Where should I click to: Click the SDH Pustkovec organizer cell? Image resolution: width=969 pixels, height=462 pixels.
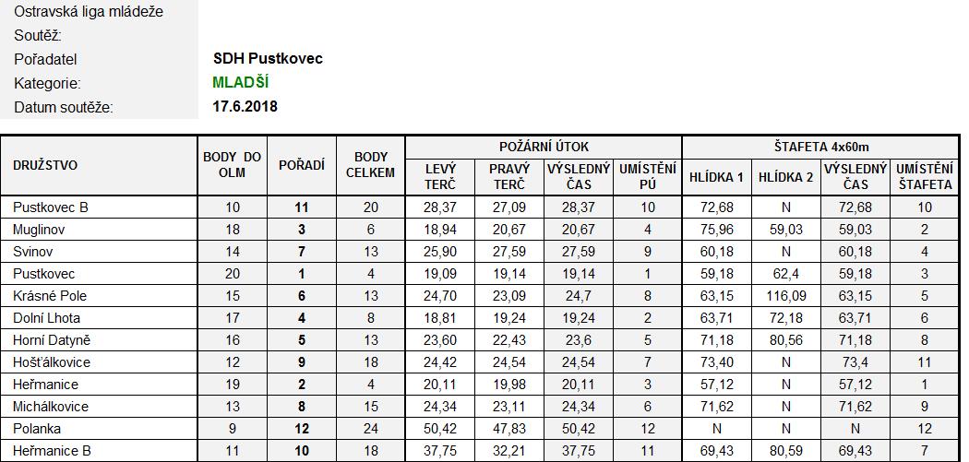[x=268, y=59]
